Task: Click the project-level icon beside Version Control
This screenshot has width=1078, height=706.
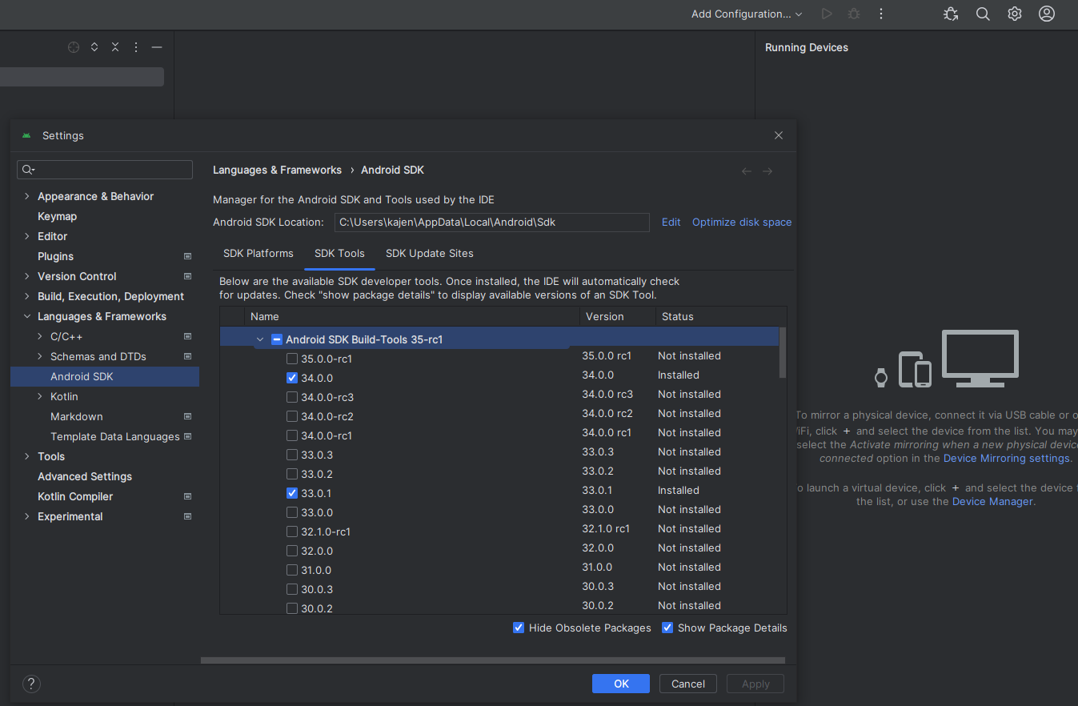Action: [x=187, y=276]
